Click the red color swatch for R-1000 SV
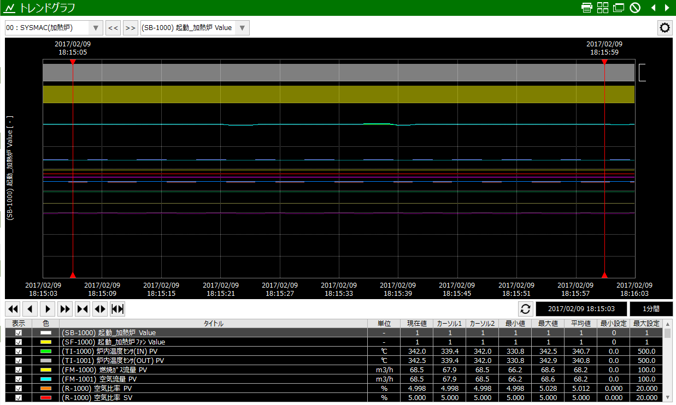This screenshot has width=676, height=405. [46, 398]
